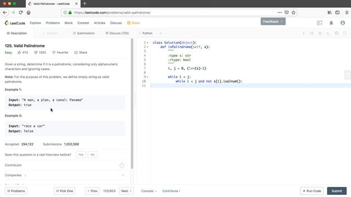The width and height of the screenshot is (351, 197).
Task: Open the Problems nav item
Action: pyautogui.click(x=53, y=23)
